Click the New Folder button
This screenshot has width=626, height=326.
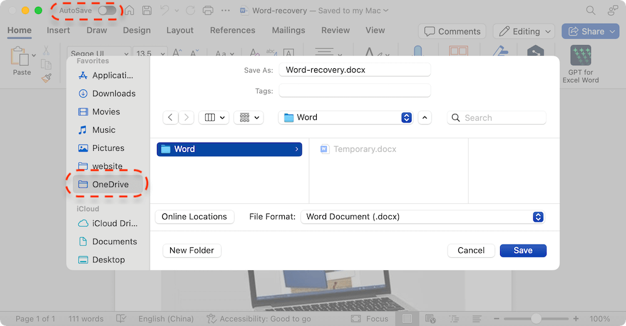192,250
